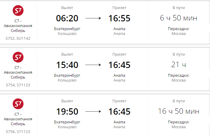Select the 16:55 arrival time
Image resolution: width=210 pixels, height=136 pixels.
coord(119,18)
